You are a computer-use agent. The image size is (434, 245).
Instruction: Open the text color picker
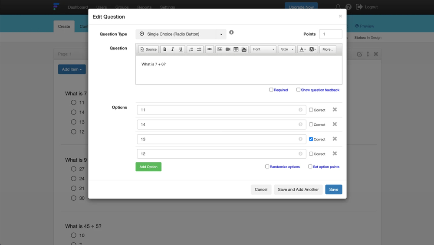pyautogui.click(x=303, y=49)
